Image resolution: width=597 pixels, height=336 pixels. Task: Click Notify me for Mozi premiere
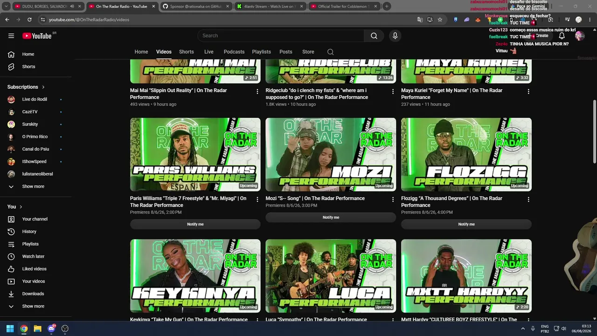331,217
